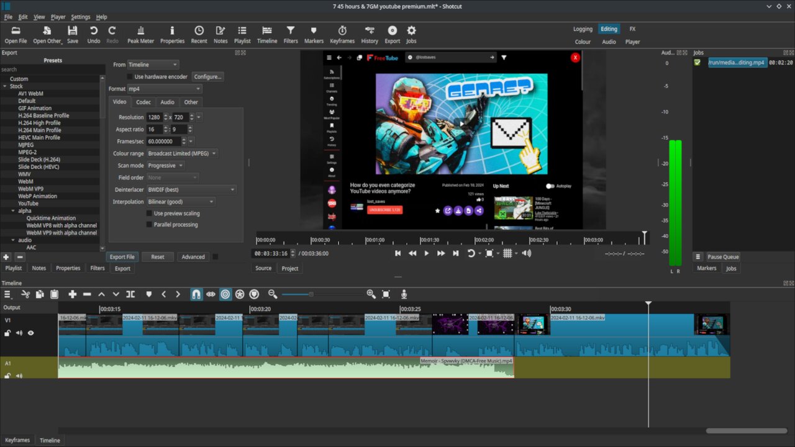Image resolution: width=795 pixels, height=447 pixels.
Task: Click the Configure... button
Action: [207, 77]
